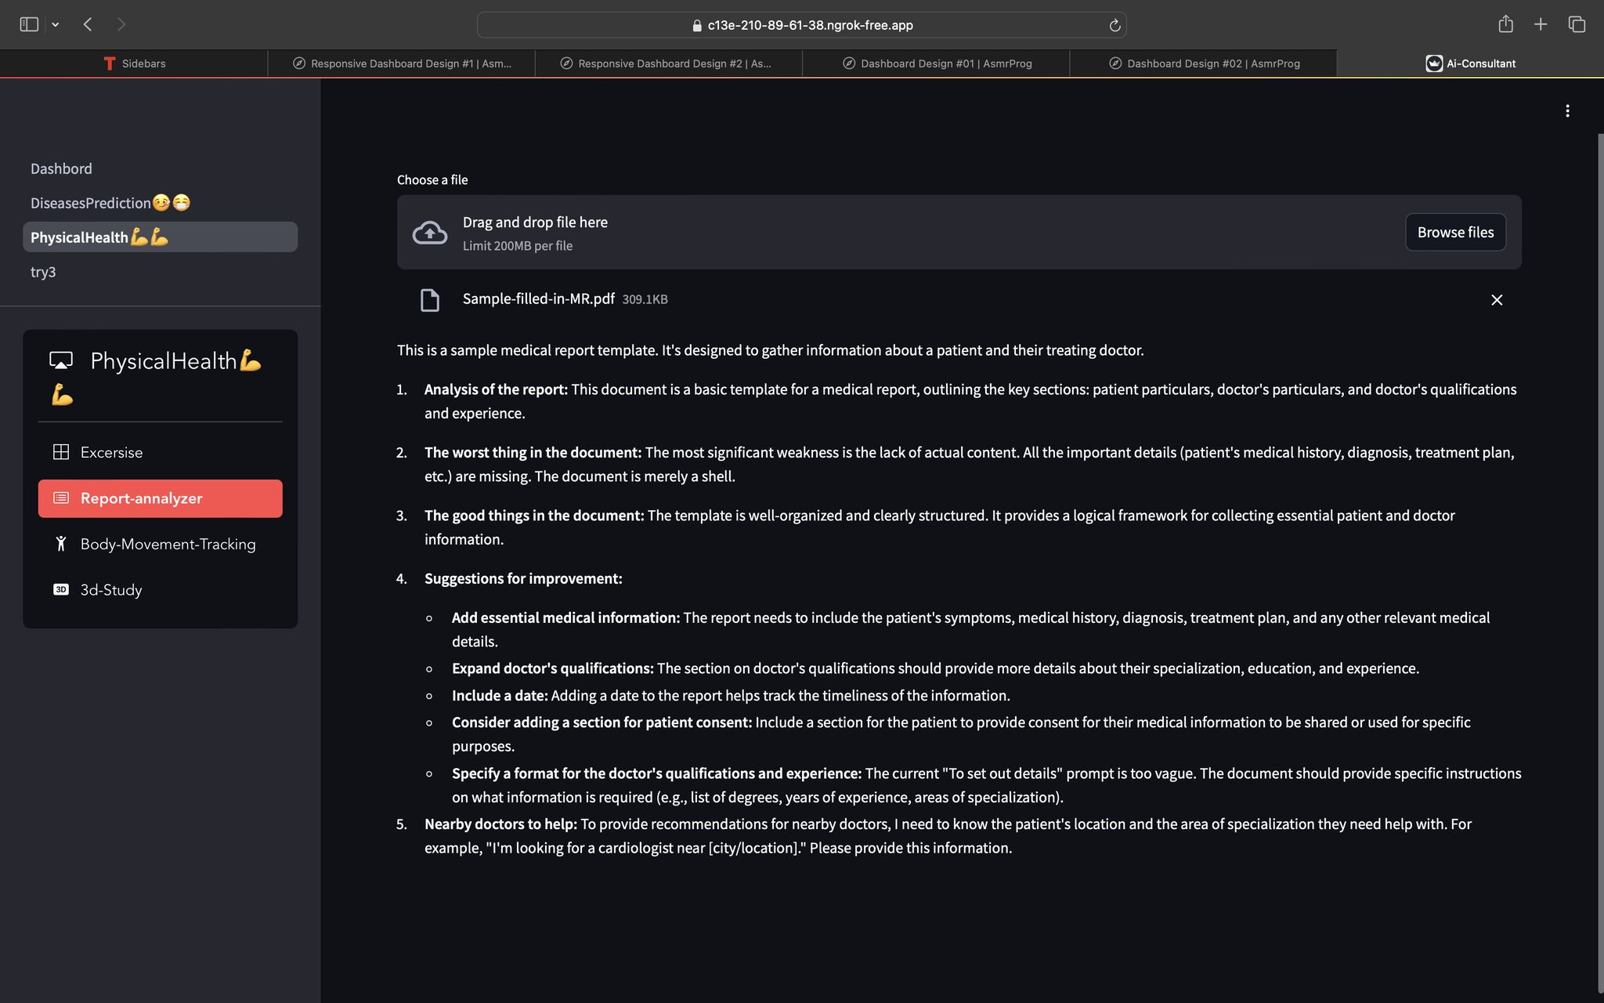Click the Share icon in toolbar

tap(1505, 24)
